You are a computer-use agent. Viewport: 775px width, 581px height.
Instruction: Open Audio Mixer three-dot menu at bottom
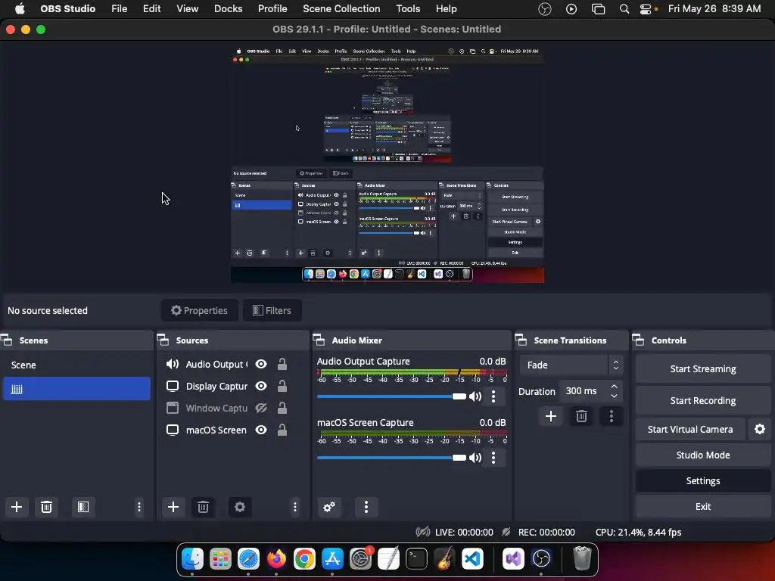(x=366, y=507)
